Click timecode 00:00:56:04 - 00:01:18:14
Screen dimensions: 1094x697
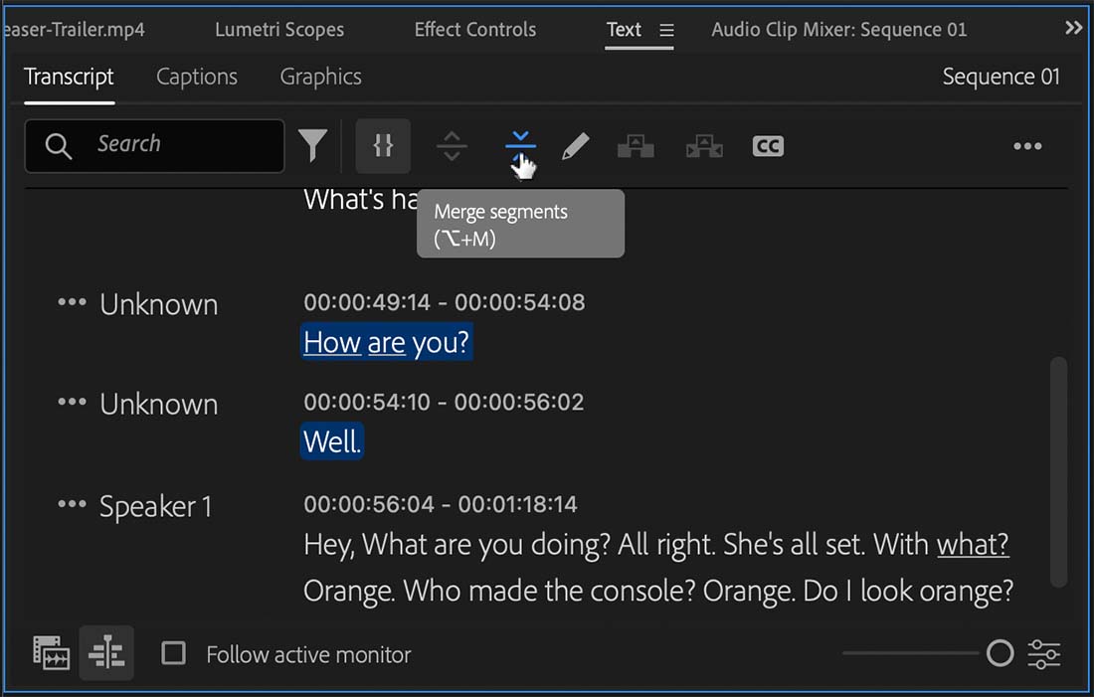click(x=441, y=504)
